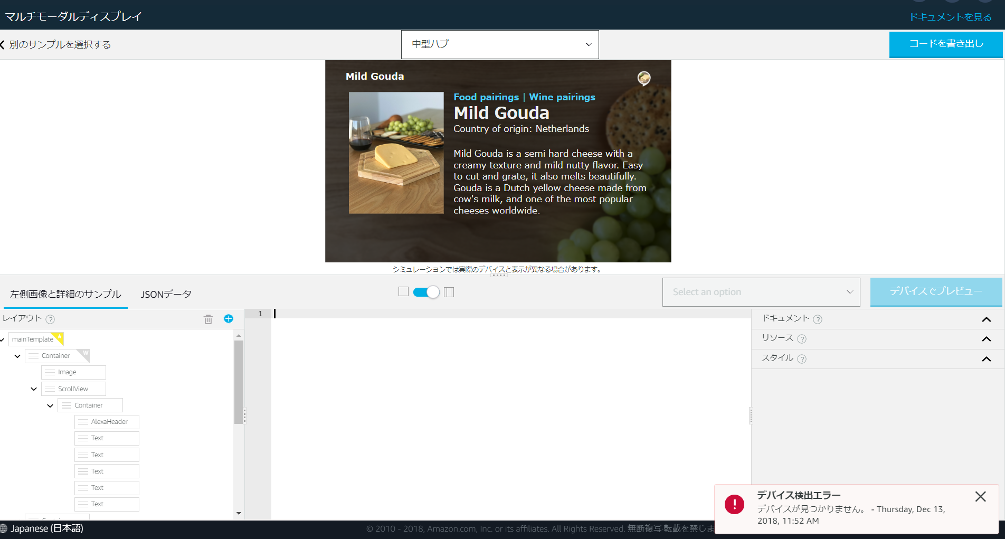
Task: Collapse the Container node under mainTemplate
Action: click(x=17, y=356)
